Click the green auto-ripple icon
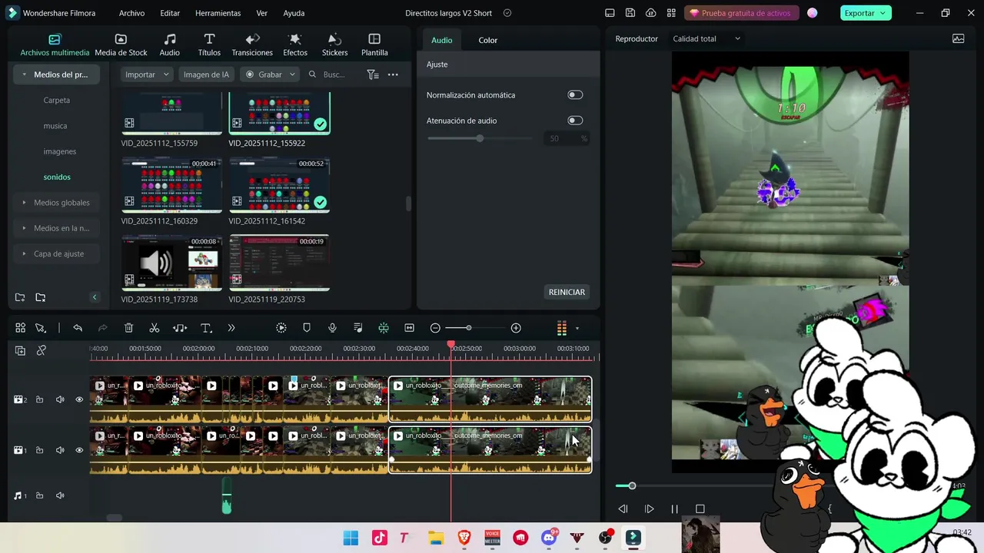Image resolution: width=984 pixels, height=553 pixels. [x=384, y=328]
